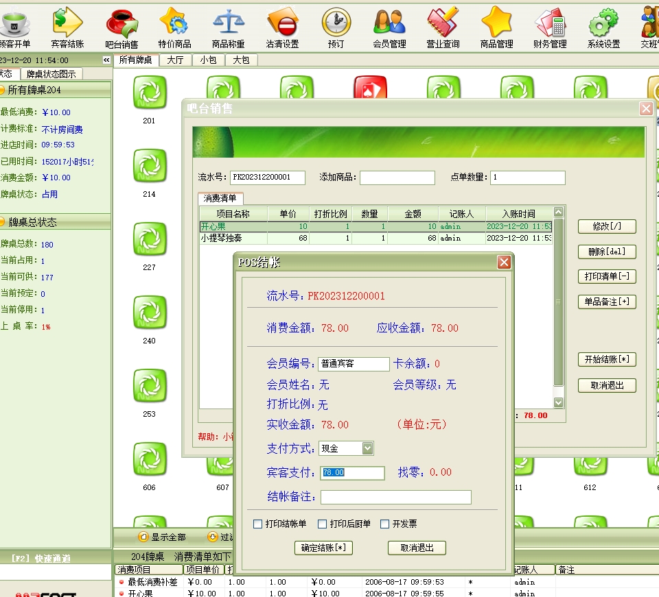The image size is (659, 597).
Task: Switch to the 大厅 tab
Action: point(175,60)
